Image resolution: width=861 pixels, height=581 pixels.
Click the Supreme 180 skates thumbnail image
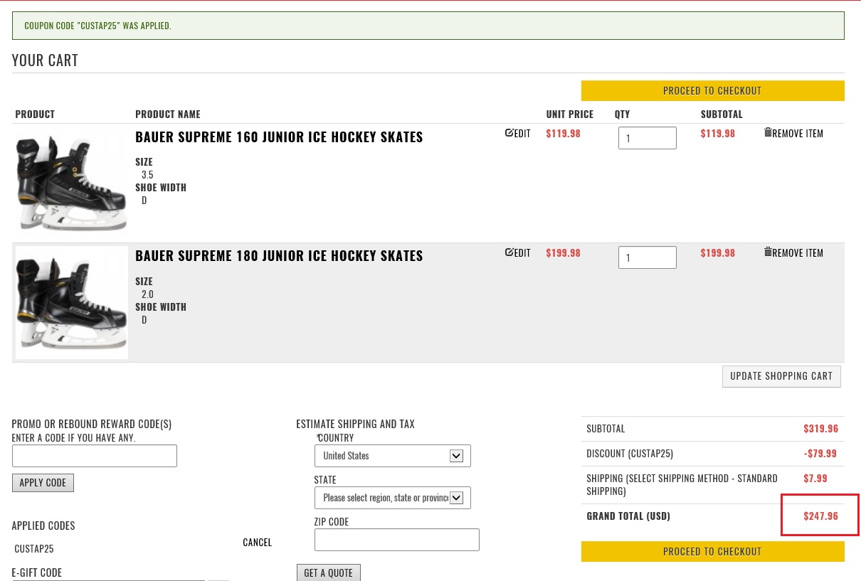pyautogui.click(x=72, y=302)
